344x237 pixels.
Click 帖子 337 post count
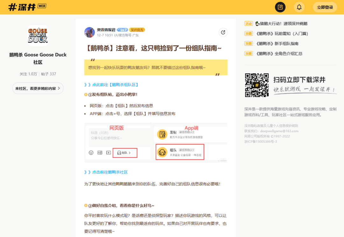click(49, 74)
